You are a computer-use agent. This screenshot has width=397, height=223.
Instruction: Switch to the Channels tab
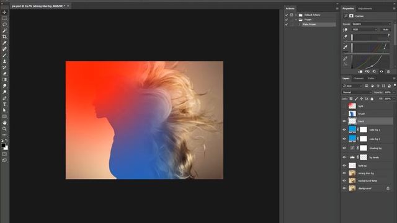(x=359, y=79)
